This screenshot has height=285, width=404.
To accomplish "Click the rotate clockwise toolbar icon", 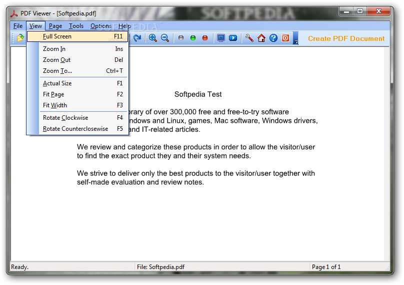I will (137, 38).
